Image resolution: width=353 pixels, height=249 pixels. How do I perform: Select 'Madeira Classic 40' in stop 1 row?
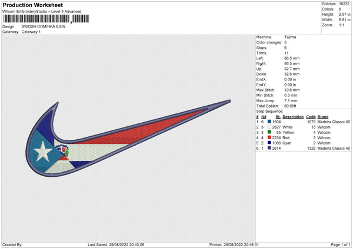334,122
